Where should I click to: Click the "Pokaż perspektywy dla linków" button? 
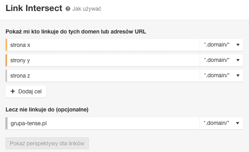click(x=47, y=143)
